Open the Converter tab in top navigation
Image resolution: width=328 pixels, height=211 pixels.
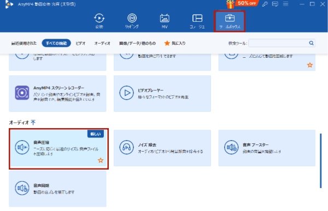click(x=99, y=21)
